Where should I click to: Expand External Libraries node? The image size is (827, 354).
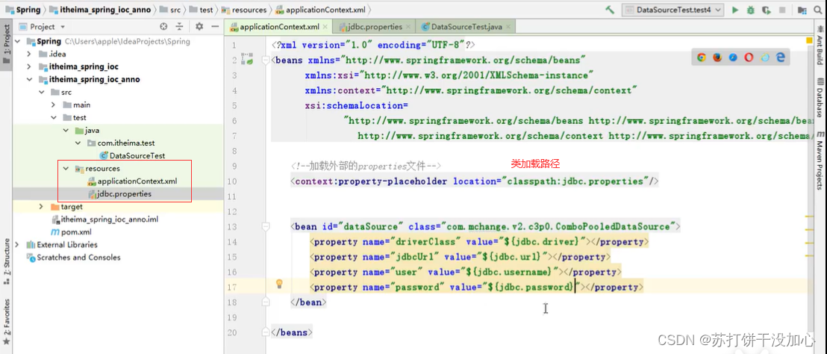(x=17, y=245)
